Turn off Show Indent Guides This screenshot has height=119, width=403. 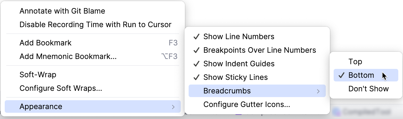tap(239, 64)
